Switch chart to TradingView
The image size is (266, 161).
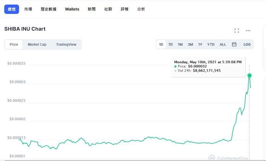tap(66, 44)
